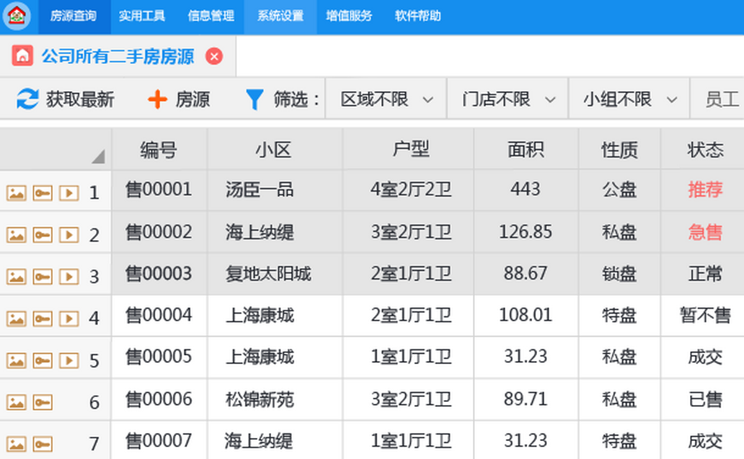Click the video play icon in row 3

pyautogui.click(x=69, y=277)
